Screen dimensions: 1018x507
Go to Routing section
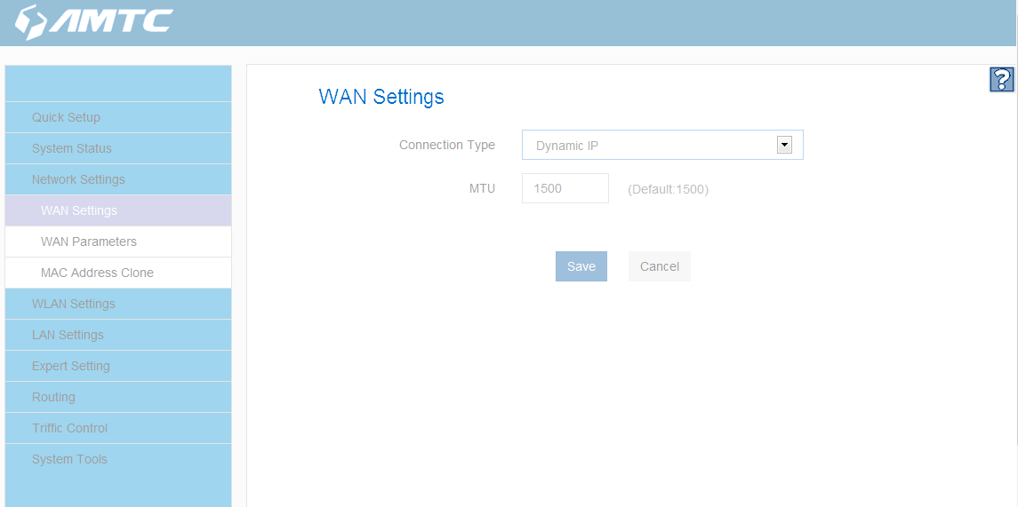118,398
